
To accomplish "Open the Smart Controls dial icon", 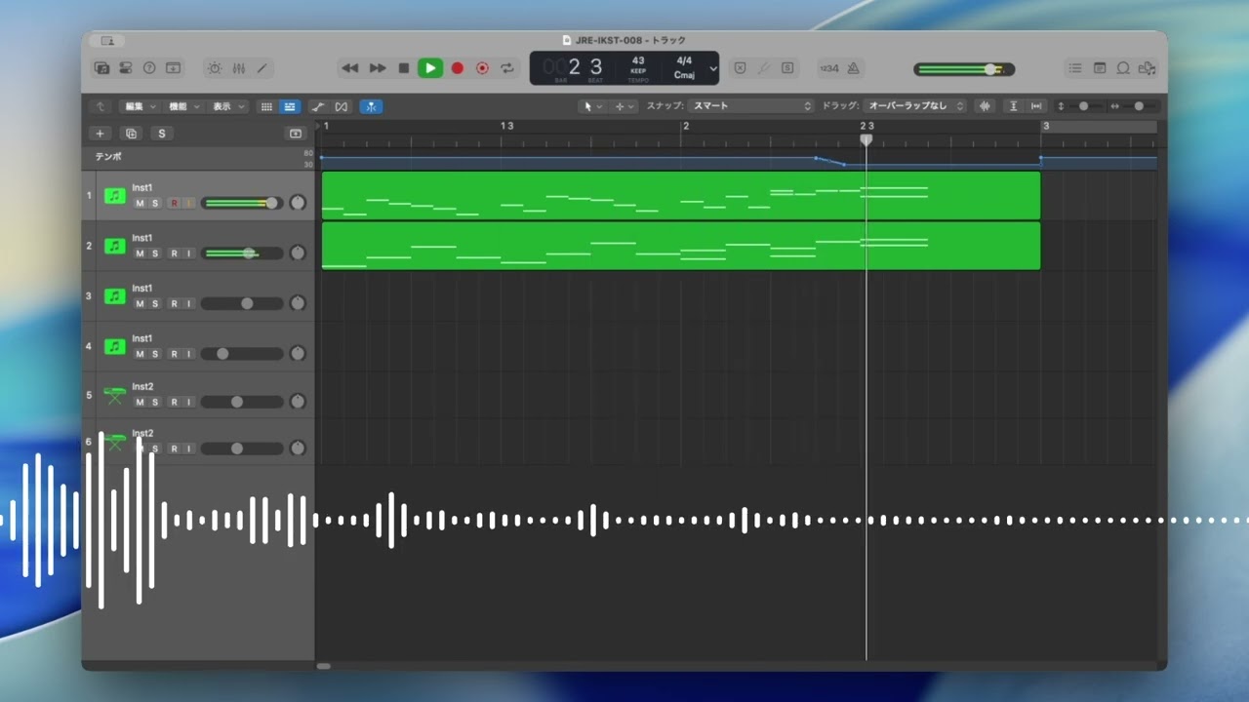I will point(215,68).
